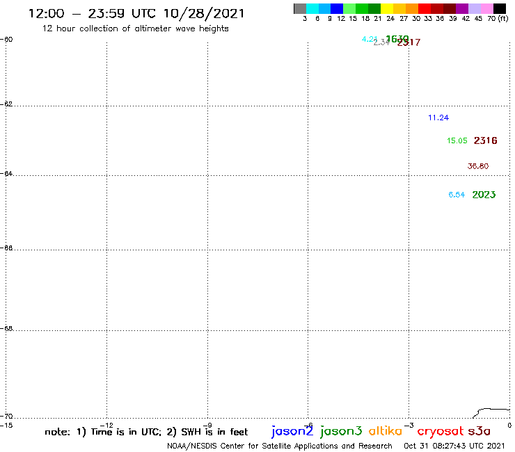
Task: Click the gray swatch in the color scale
Action: pyautogui.click(x=300, y=8)
